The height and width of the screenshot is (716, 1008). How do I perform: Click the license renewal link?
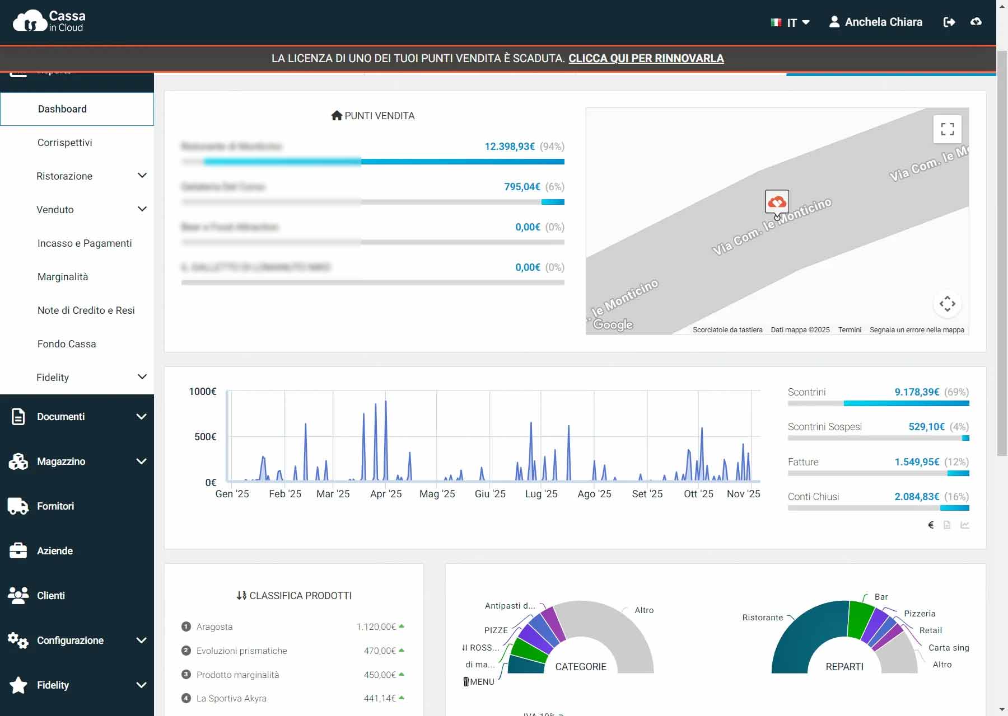point(646,58)
